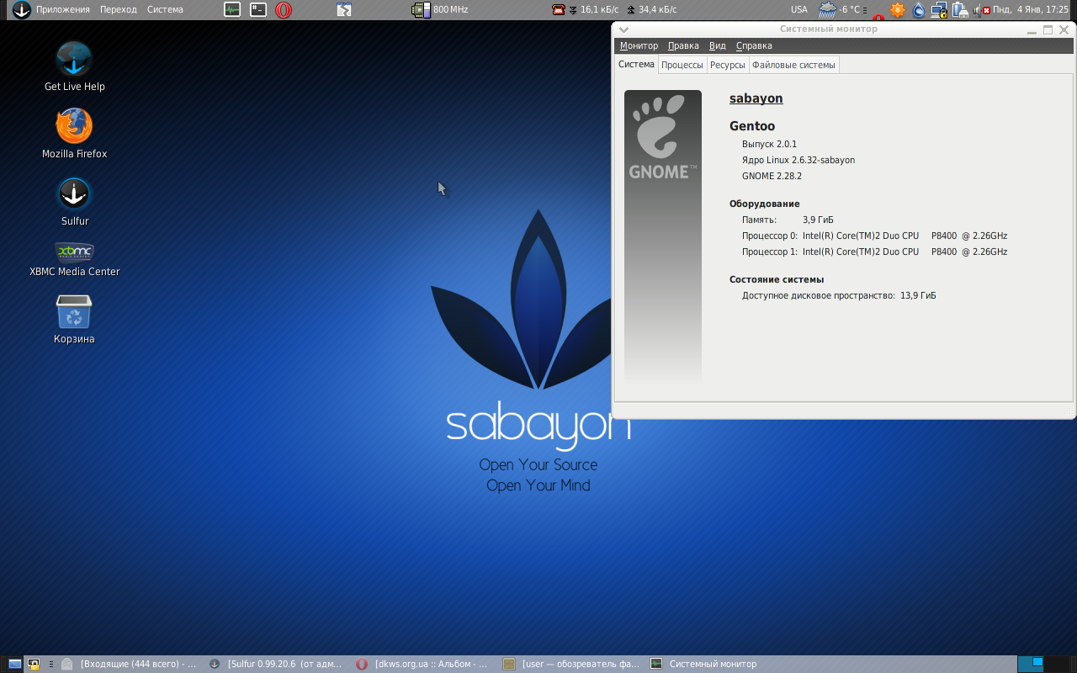
Task: Open the Вид menu
Action: [x=718, y=45]
